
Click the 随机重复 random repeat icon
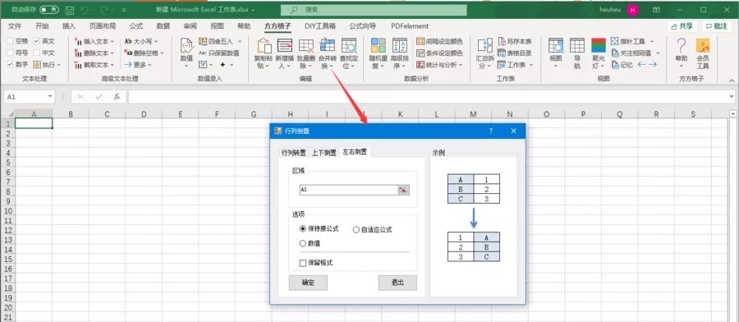378,46
